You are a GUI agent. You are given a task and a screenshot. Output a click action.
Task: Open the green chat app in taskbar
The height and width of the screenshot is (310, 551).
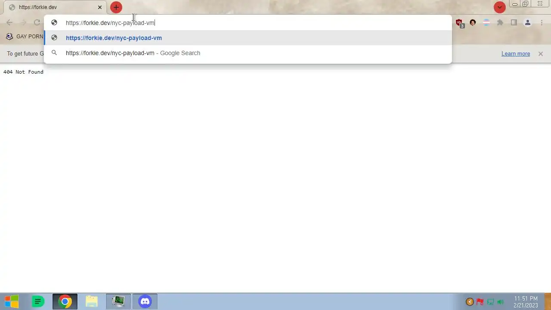pos(38,302)
